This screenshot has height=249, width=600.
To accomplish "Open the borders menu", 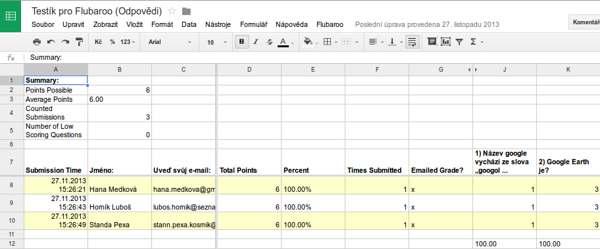I will pyautogui.click(x=330, y=42).
